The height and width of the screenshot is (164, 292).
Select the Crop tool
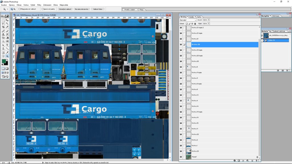tap(3, 27)
